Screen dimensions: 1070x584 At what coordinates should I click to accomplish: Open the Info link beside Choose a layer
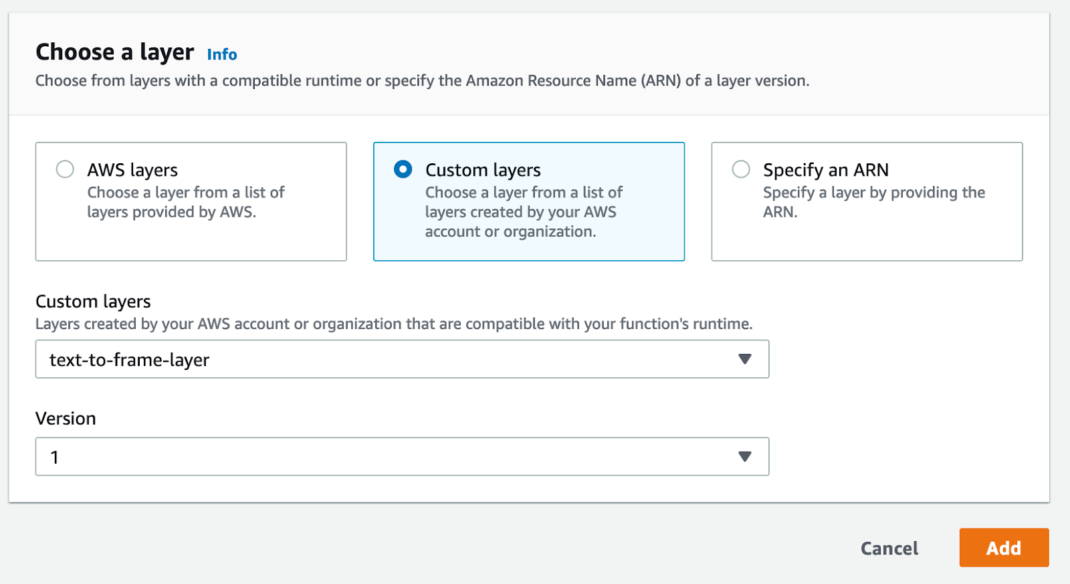[x=222, y=54]
